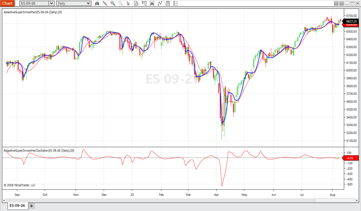Viewport: 361px width, 211px height.
Task: Open the Daily interval dropdown
Action: [74, 3]
